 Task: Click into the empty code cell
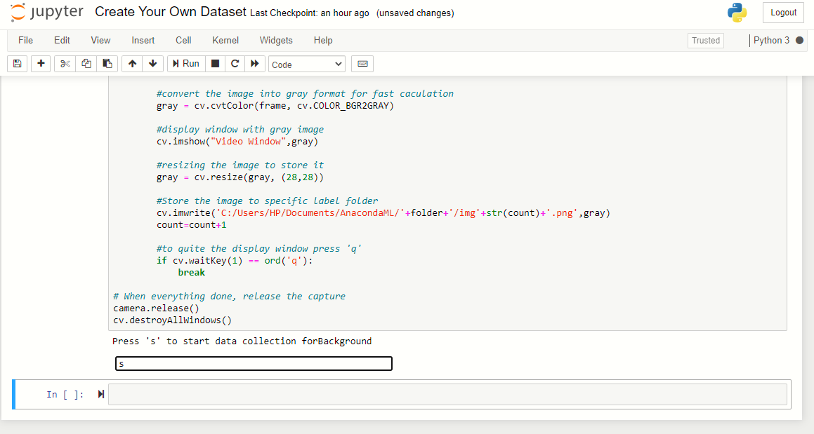(447, 395)
